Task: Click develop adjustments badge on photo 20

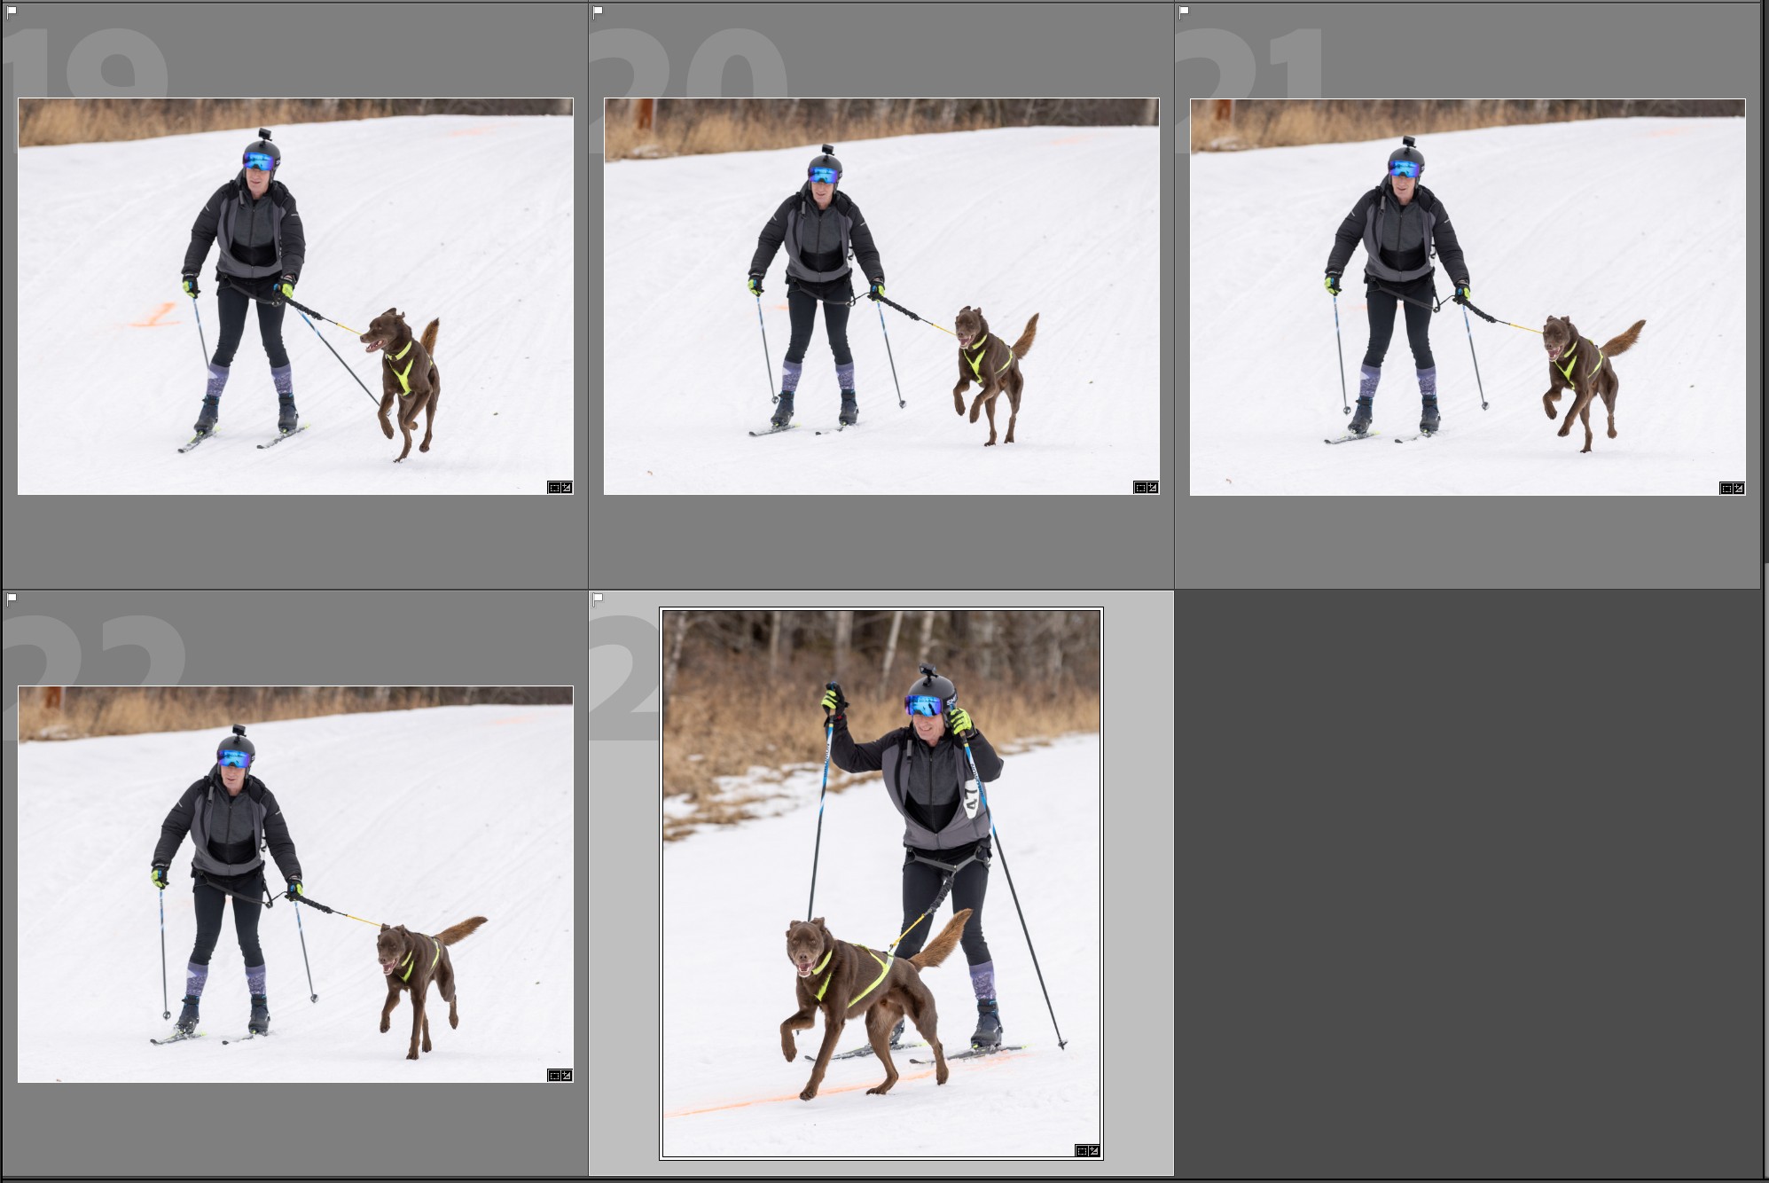Action: (x=1153, y=488)
